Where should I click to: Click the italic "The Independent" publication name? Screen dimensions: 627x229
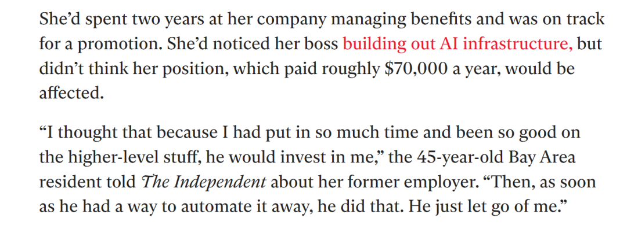[204, 182]
